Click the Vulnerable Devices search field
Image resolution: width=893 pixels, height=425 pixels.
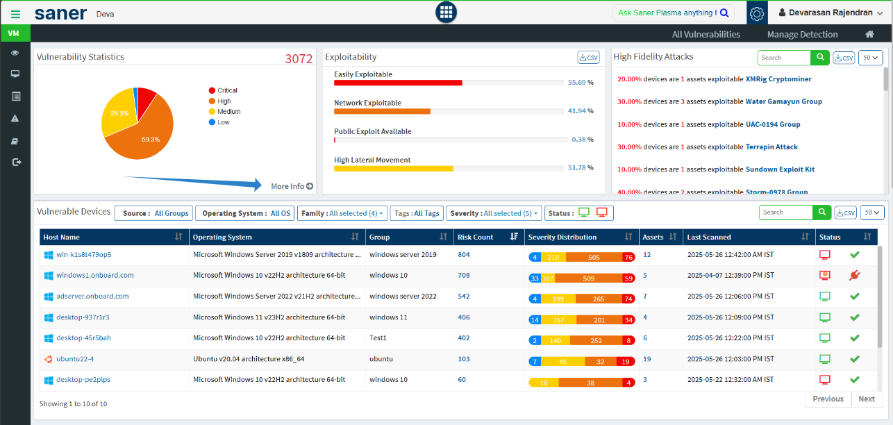786,212
